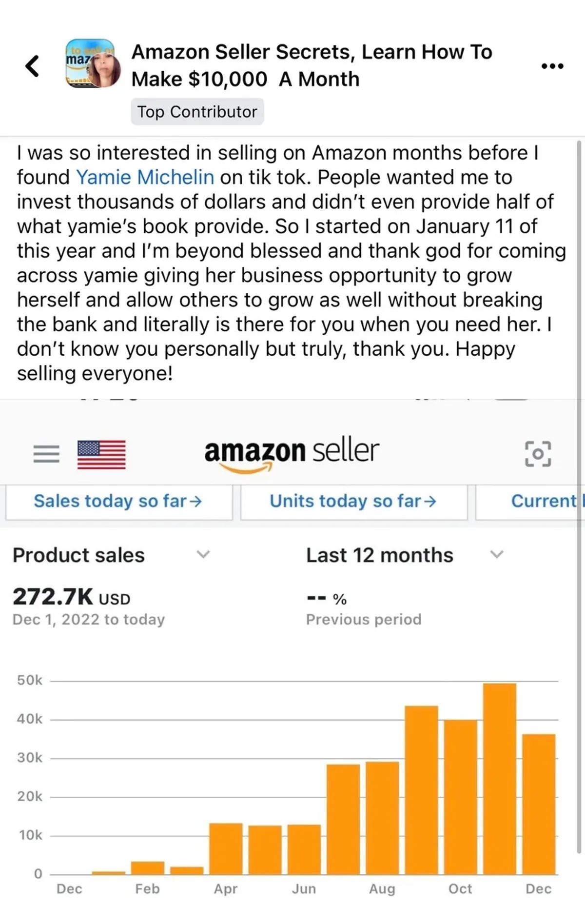
Task: Tap the back arrow icon
Action: [32, 66]
